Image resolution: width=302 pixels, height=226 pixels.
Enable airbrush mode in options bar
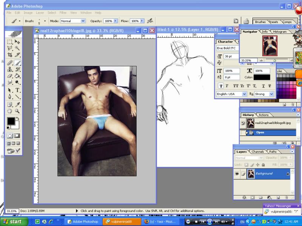[x=150, y=21]
